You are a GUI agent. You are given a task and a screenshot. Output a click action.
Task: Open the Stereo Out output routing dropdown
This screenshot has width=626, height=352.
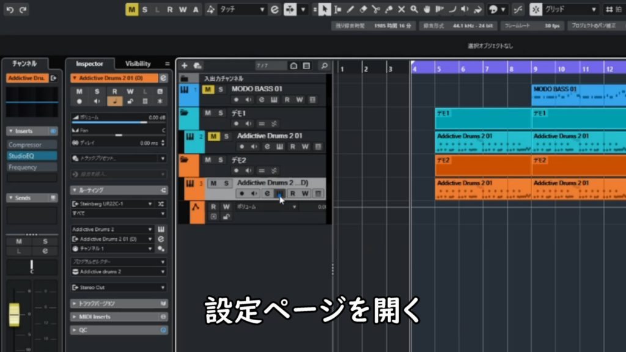click(x=119, y=287)
